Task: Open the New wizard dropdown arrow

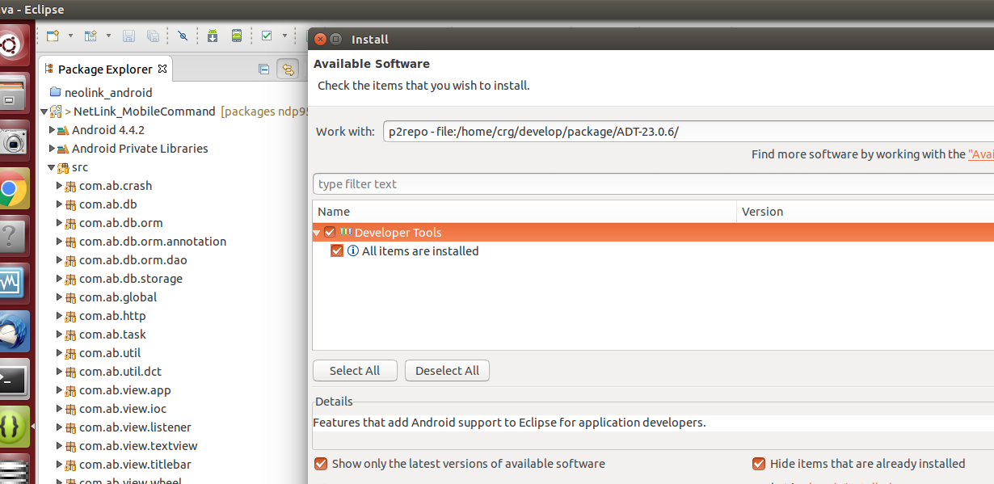Action: click(x=70, y=36)
